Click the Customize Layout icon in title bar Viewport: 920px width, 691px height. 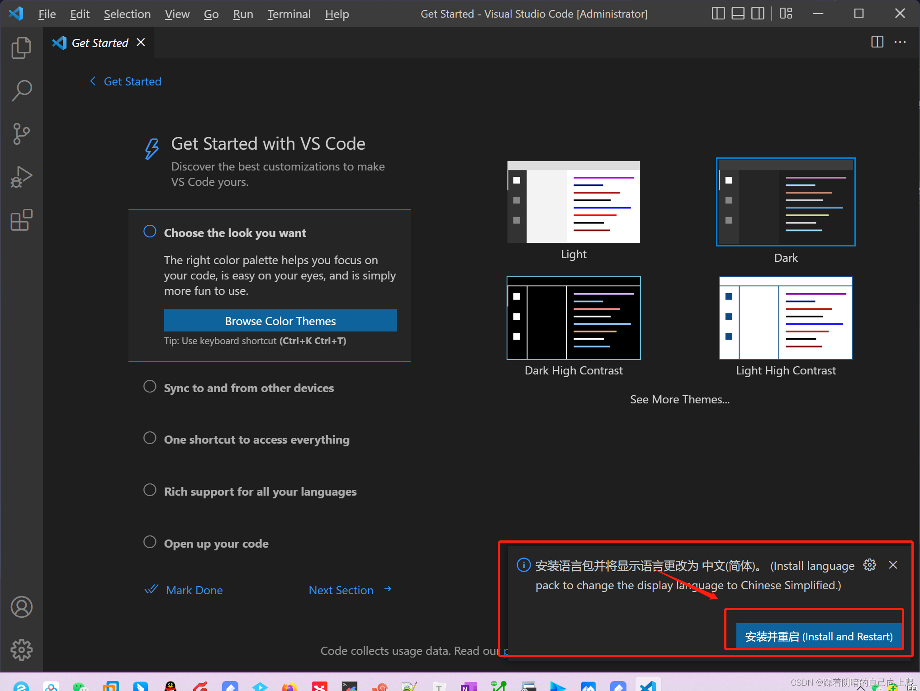[x=786, y=14]
